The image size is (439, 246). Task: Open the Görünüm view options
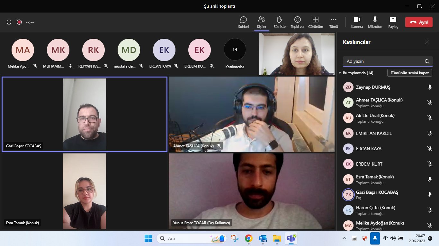click(x=316, y=22)
